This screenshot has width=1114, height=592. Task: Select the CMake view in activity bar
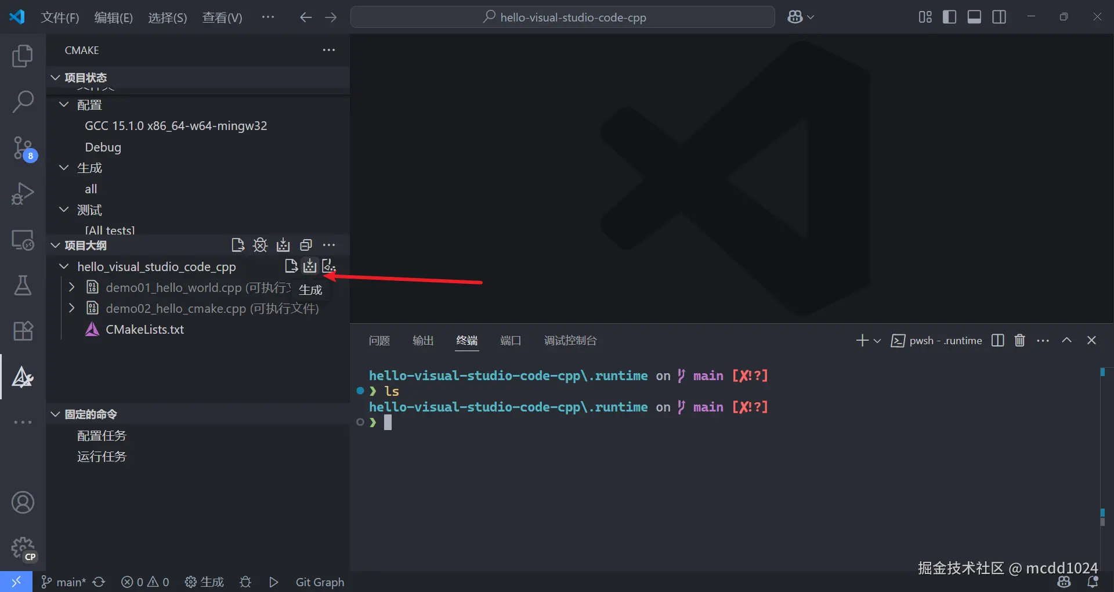[x=23, y=377]
